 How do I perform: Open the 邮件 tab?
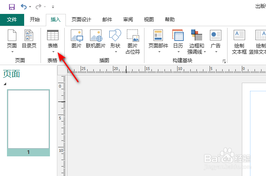(x=107, y=20)
